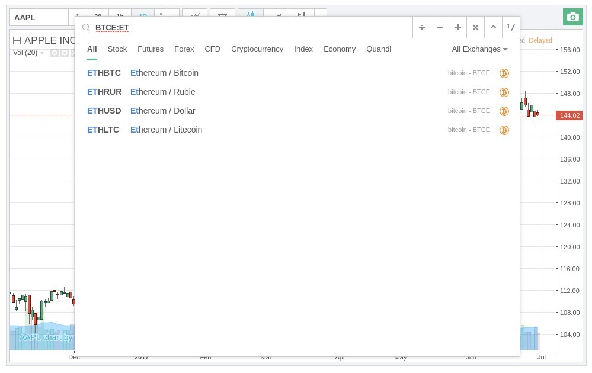Click the Bitcoin icon on ETHRUR row

504,92
